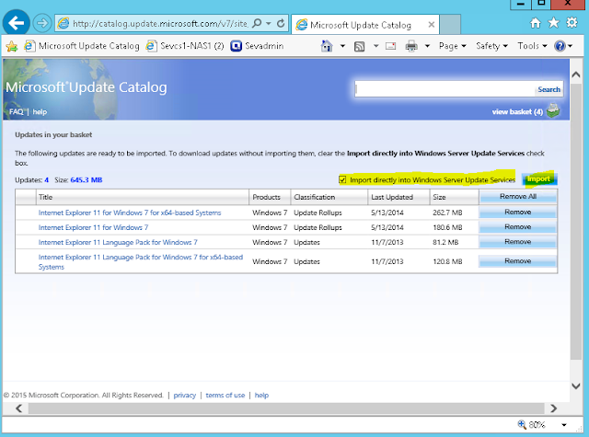Open IE 11 Language Pack for Windows 7 link
This screenshot has height=437, width=589.
[x=118, y=242]
